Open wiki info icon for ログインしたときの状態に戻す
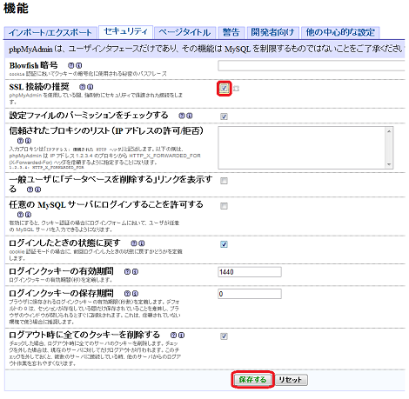Image resolution: width=409 pixels, height=399 pixels. (x=142, y=243)
